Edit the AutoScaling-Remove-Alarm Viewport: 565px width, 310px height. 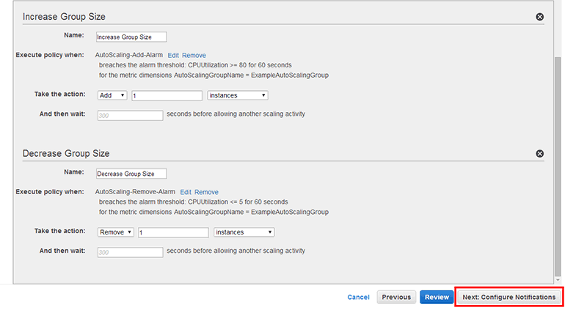pyautogui.click(x=186, y=192)
